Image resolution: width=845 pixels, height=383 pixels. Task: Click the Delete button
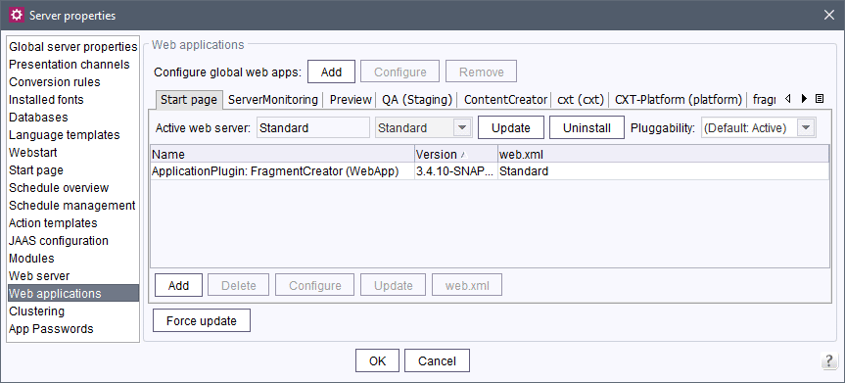tap(239, 285)
